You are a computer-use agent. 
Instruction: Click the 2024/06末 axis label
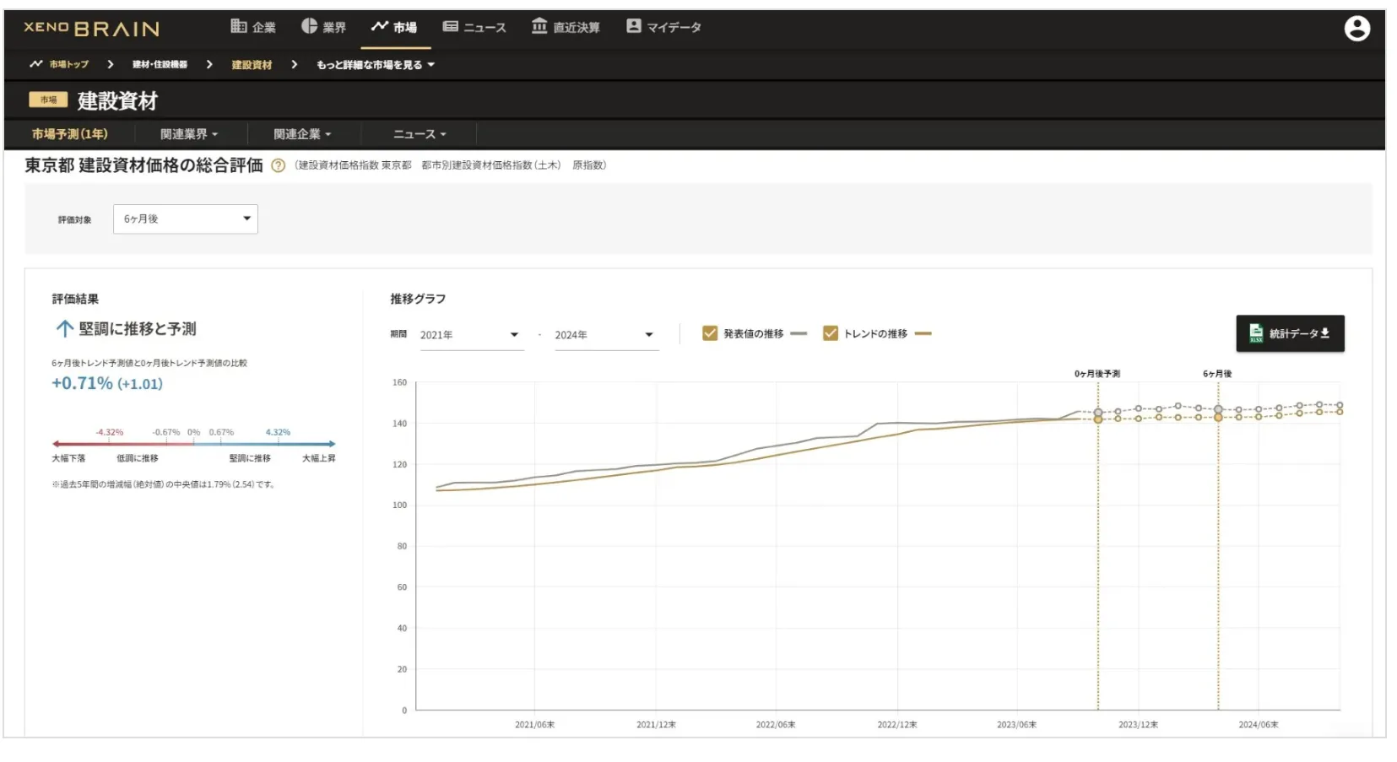click(x=1259, y=725)
